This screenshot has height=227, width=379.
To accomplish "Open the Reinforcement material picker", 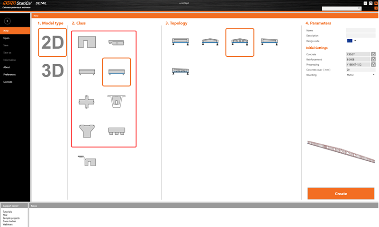I will coord(358,59).
